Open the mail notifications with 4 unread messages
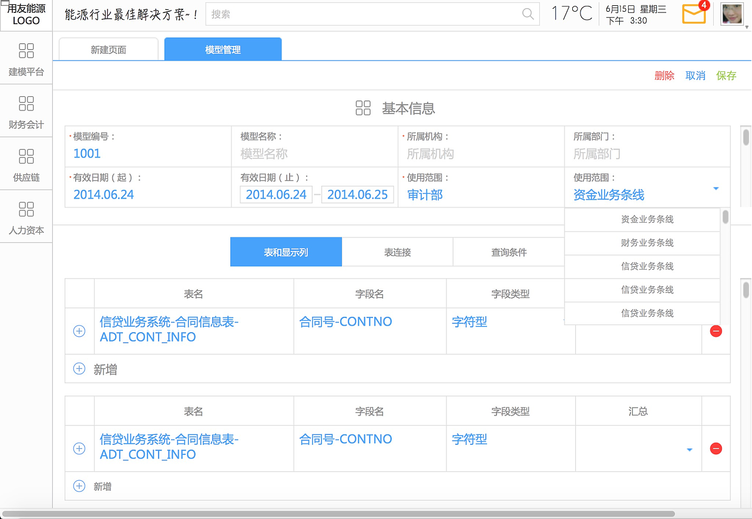The height and width of the screenshot is (519, 752). [x=694, y=14]
